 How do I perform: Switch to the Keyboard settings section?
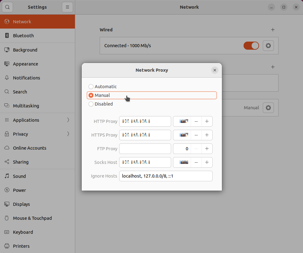23,232
